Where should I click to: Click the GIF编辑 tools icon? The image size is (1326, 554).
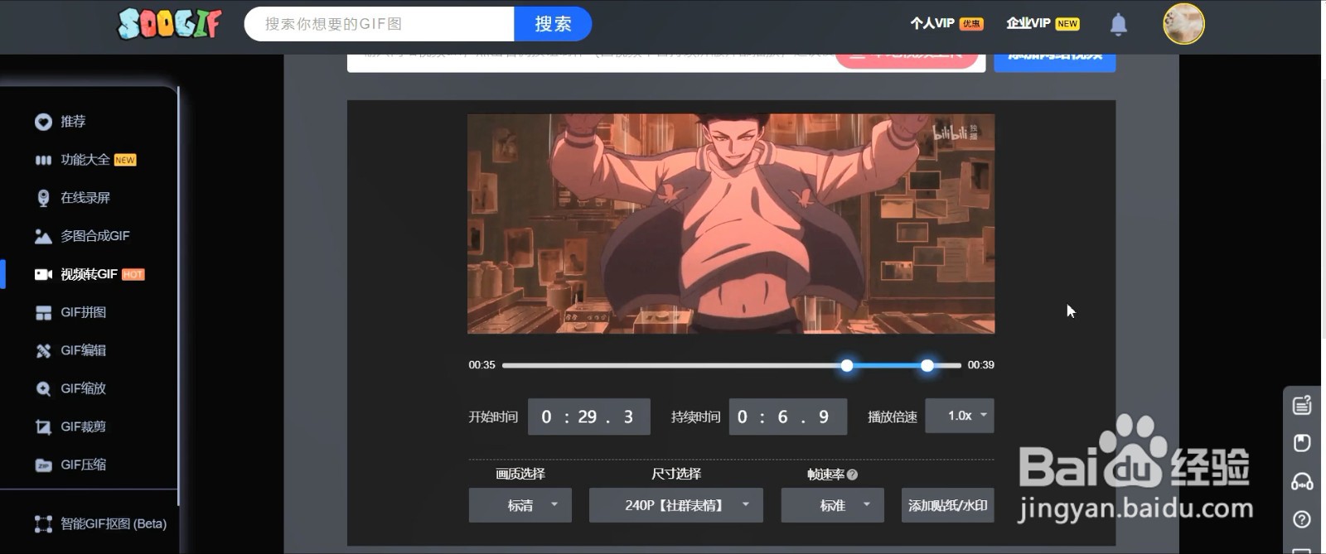43,350
